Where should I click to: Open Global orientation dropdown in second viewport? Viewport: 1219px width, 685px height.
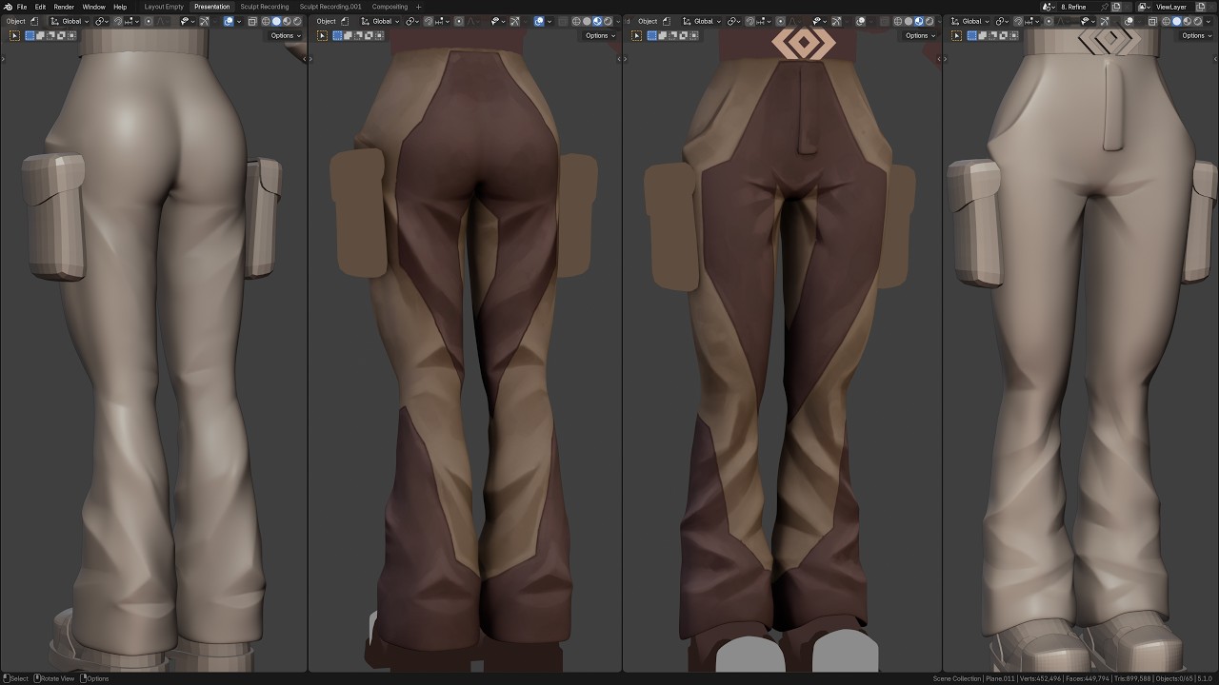(x=381, y=21)
